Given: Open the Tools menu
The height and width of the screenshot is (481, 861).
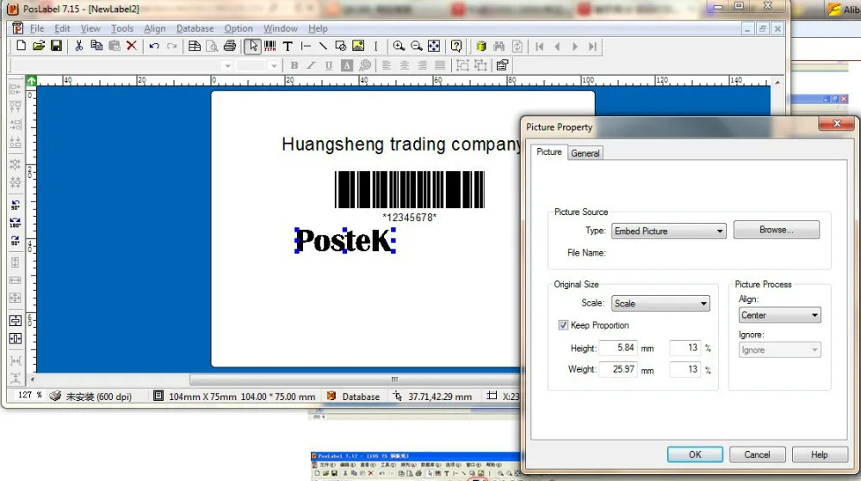Looking at the screenshot, I should pos(122,28).
